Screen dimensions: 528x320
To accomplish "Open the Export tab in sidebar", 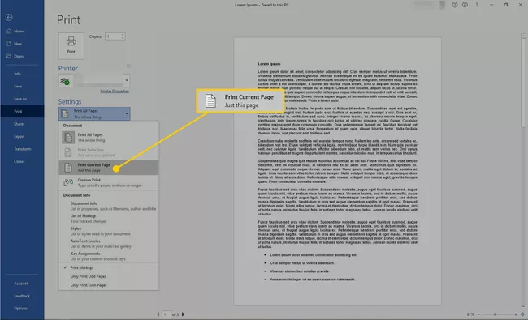I will tap(19, 136).
